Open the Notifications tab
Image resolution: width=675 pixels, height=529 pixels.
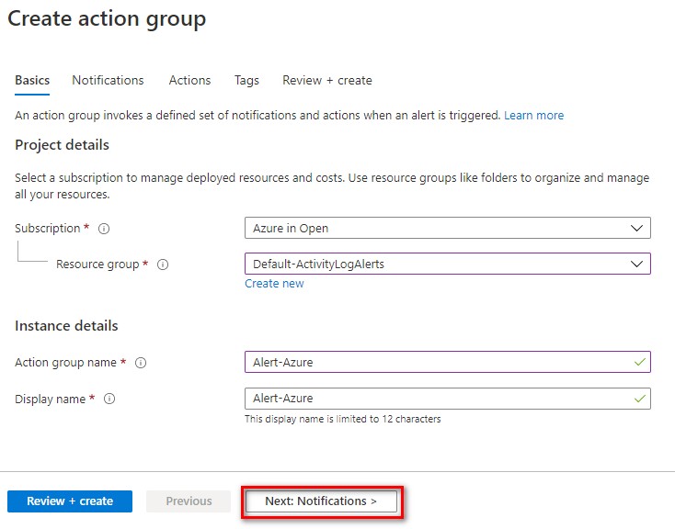108,81
